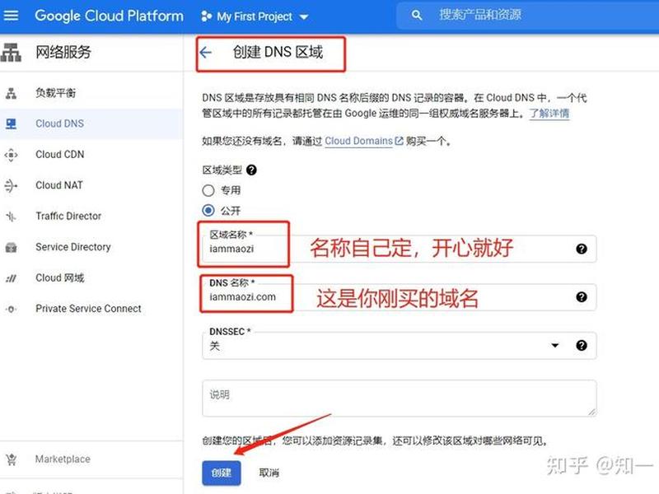Click the Service Directory sidebar icon
The width and height of the screenshot is (659, 494).
11,247
